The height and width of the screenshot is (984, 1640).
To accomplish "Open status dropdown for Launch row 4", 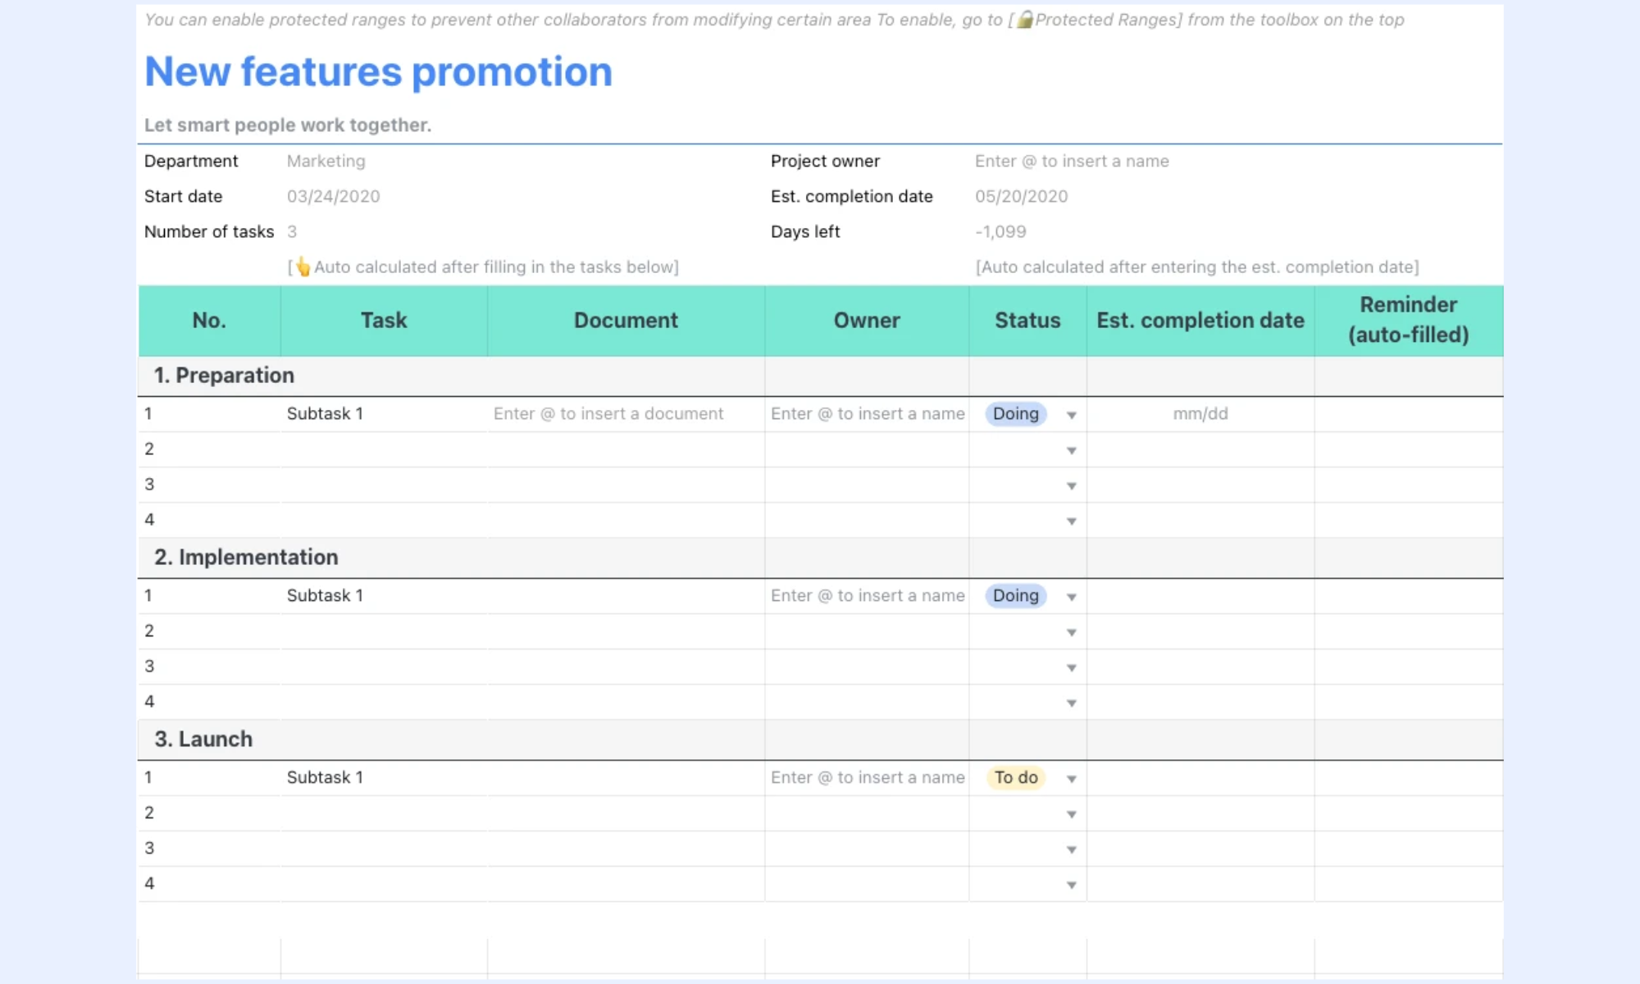I will click(x=1071, y=885).
